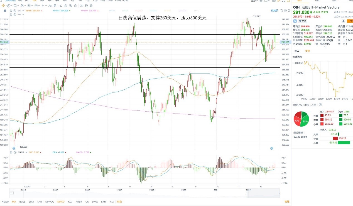Select the 300 resistance horizontal line
This screenshot has height=206, width=353.
pyautogui.click(x=145, y=34)
